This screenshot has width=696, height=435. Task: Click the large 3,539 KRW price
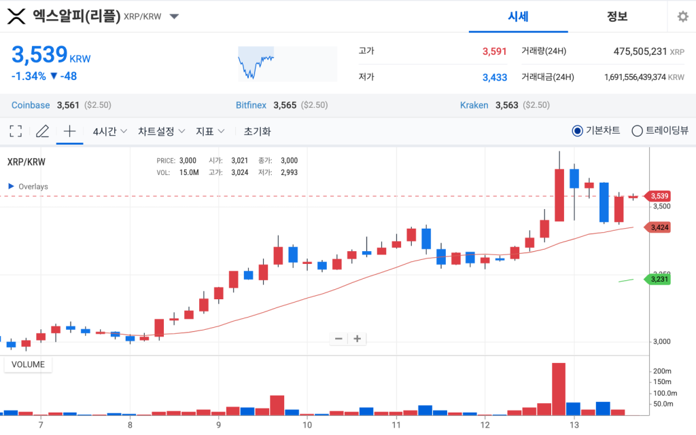(50, 55)
